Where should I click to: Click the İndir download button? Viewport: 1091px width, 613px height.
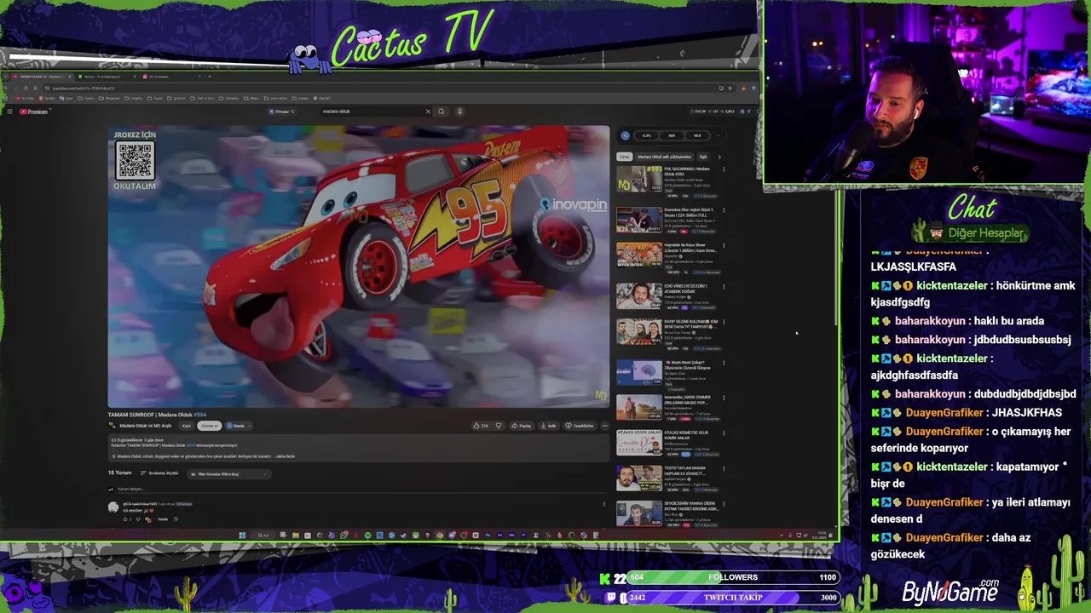[x=548, y=426]
